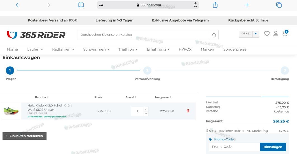Open the HYROX menu item
The width and height of the screenshot is (297, 154).
(185, 49)
